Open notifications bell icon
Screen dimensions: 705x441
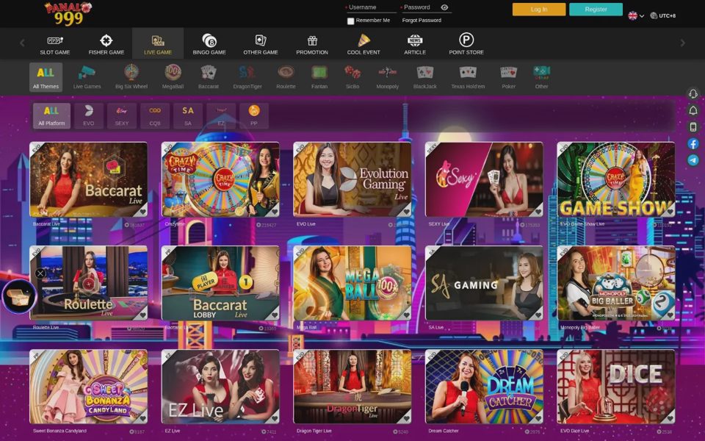coord(693,110)
